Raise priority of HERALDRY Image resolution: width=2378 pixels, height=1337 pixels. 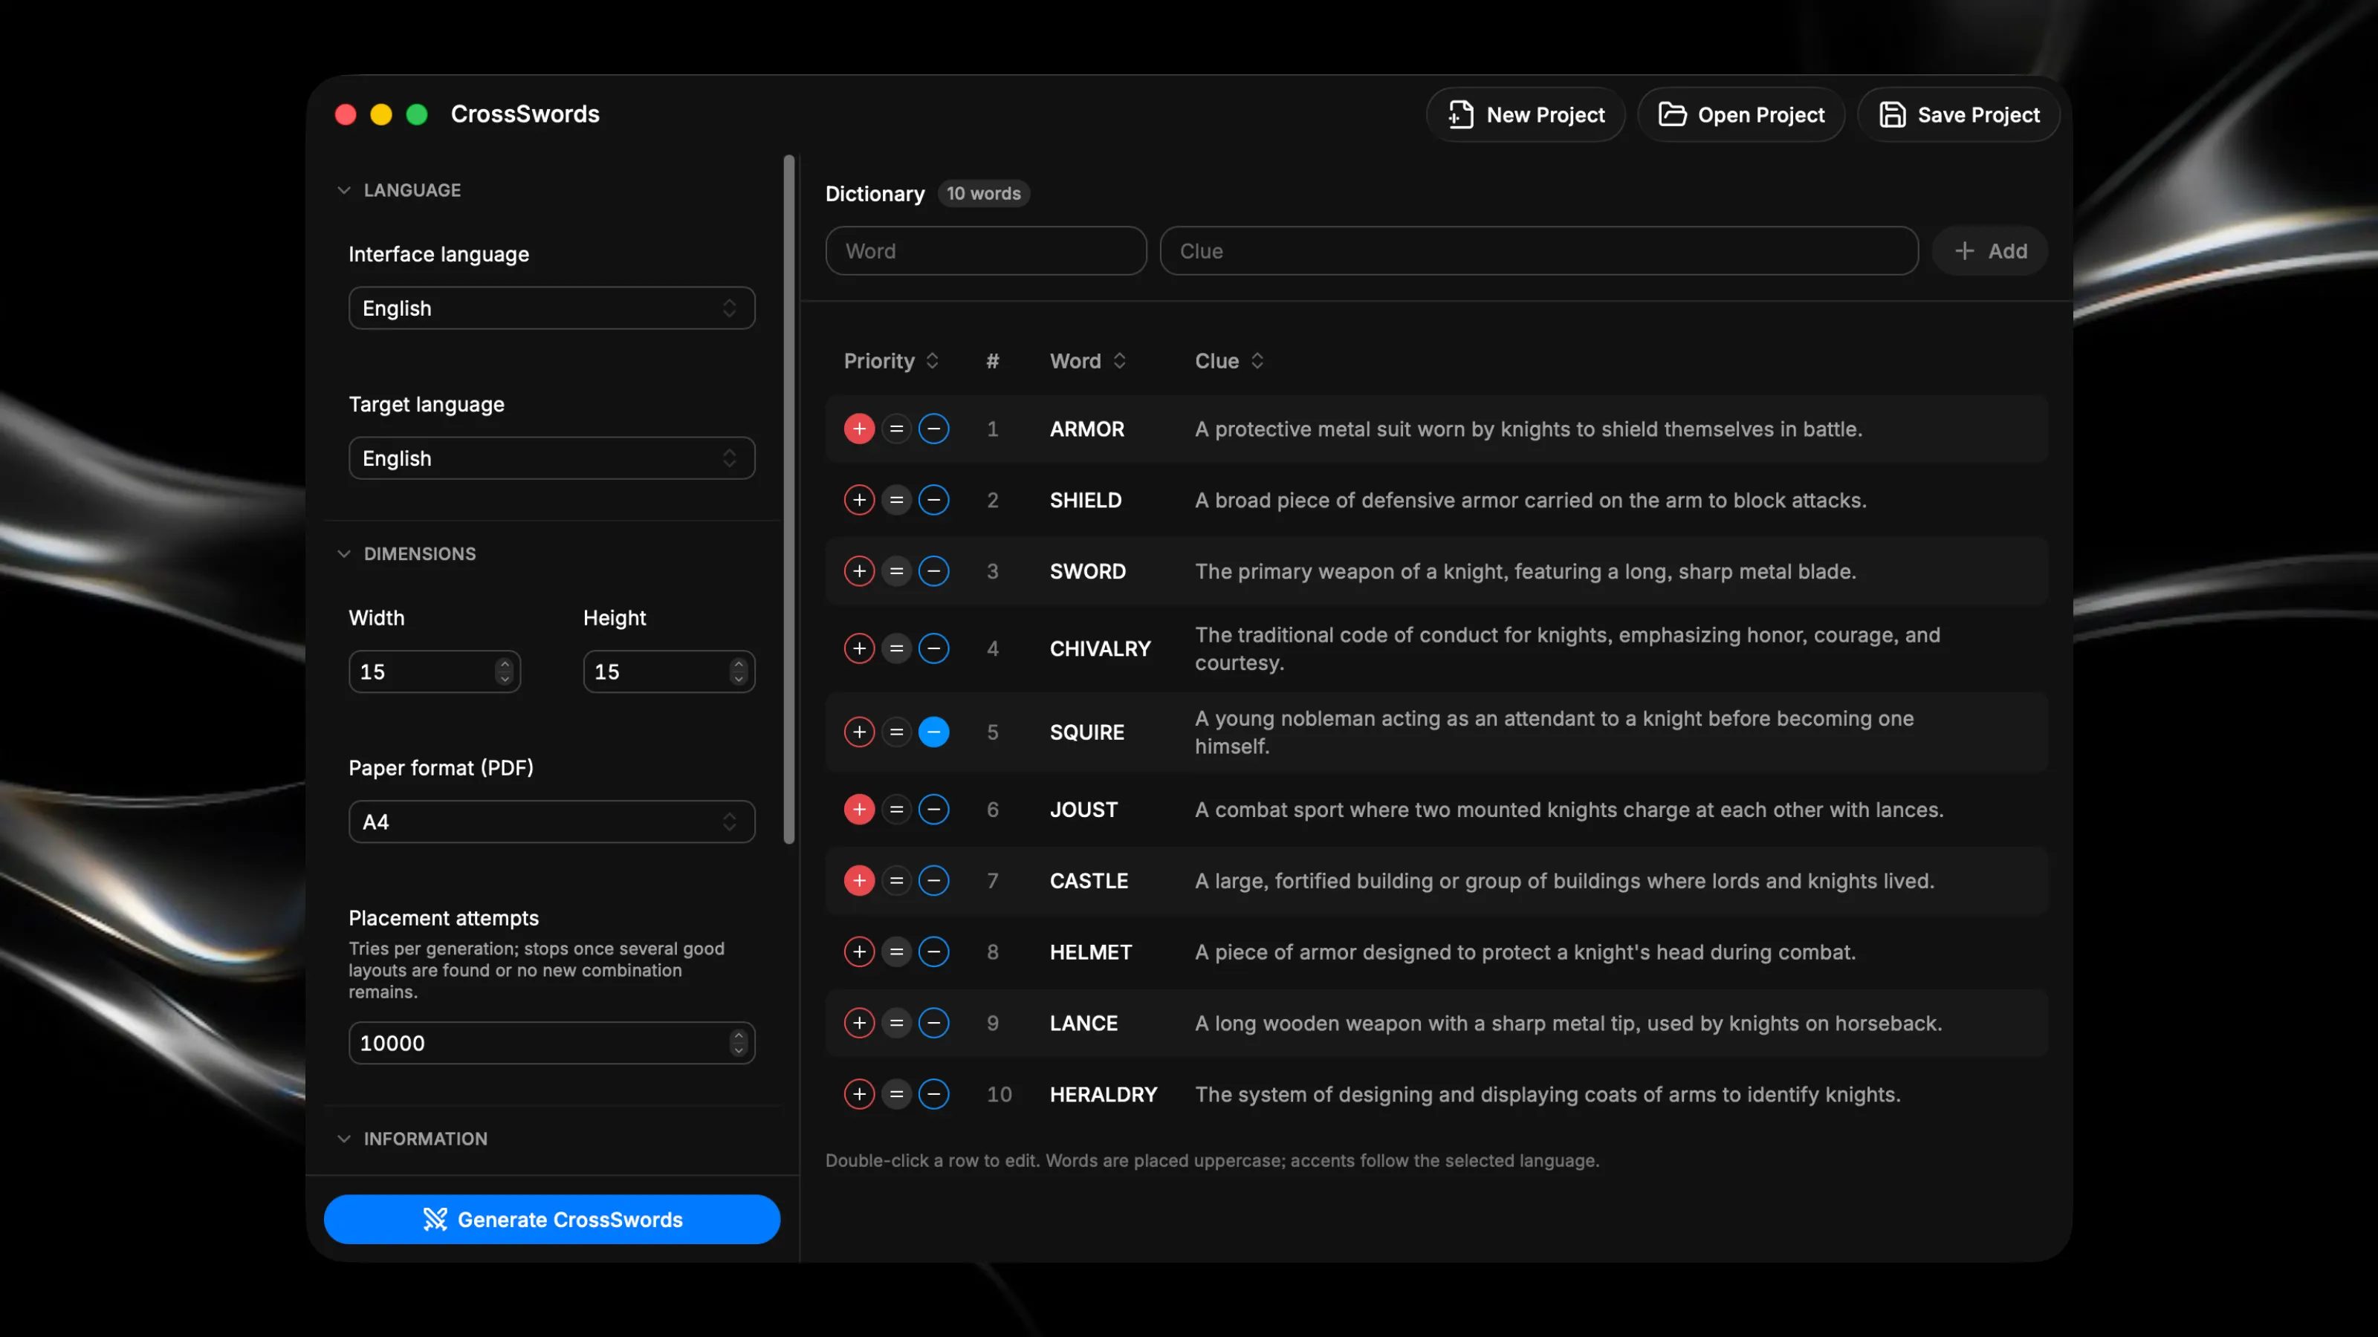coord(858,1093)
